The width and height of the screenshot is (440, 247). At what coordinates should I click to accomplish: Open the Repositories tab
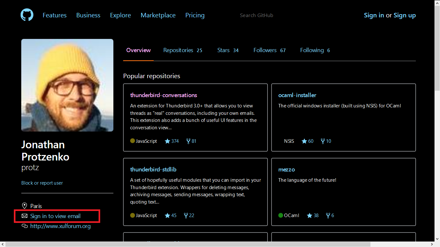click(183, 50)
